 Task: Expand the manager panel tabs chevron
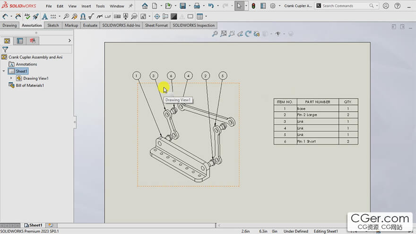pyautogui.click(x=69, y=41)
